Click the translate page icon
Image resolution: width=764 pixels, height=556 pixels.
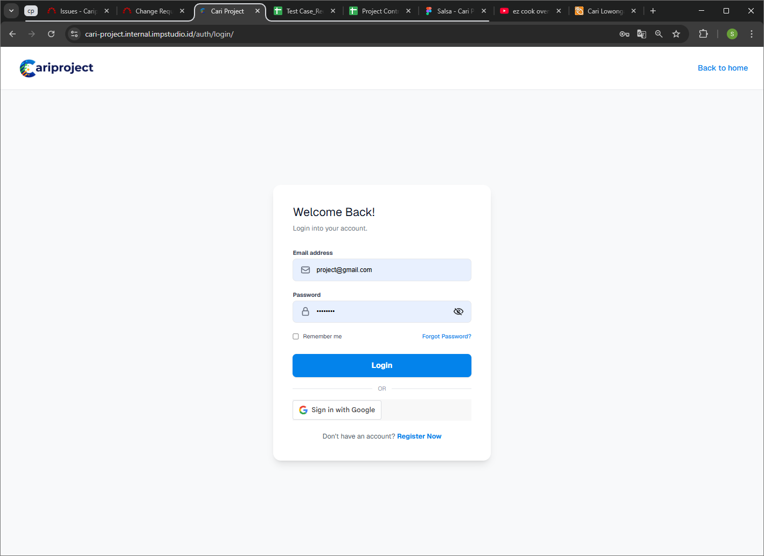click(642, 34)
